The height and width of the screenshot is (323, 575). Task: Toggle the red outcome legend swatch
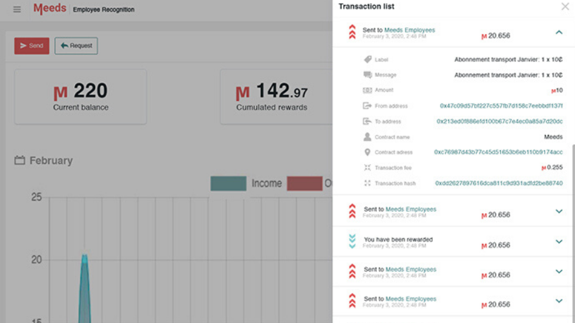(304, 183)
